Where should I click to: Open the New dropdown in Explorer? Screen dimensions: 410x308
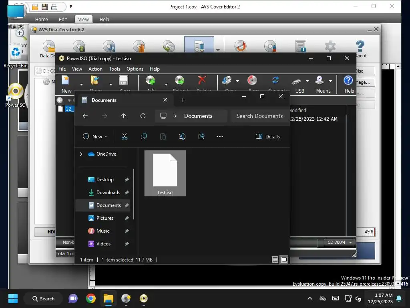pyautogui.click(x=95, y=136)
